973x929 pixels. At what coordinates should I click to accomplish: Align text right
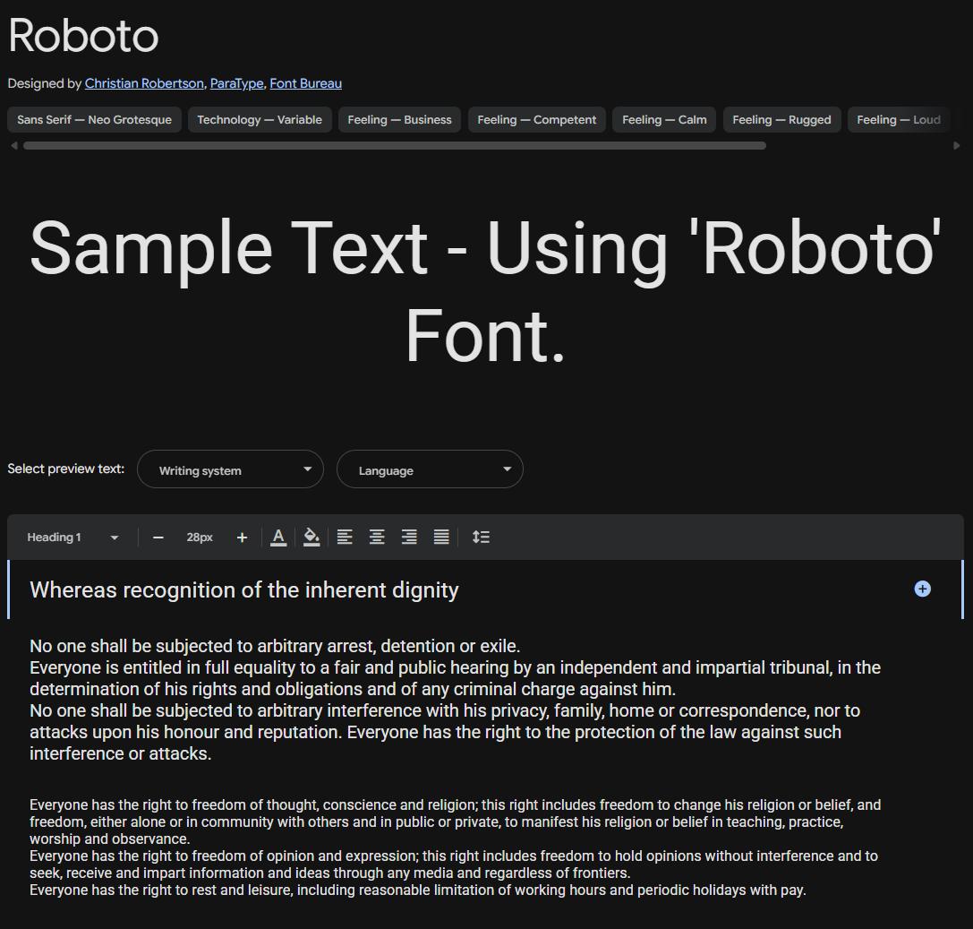click(x=409, y=538)
